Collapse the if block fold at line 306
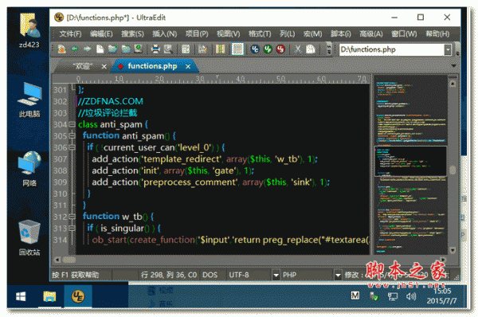The width and height of the screenshot is (478, 317). coord(72,147)
